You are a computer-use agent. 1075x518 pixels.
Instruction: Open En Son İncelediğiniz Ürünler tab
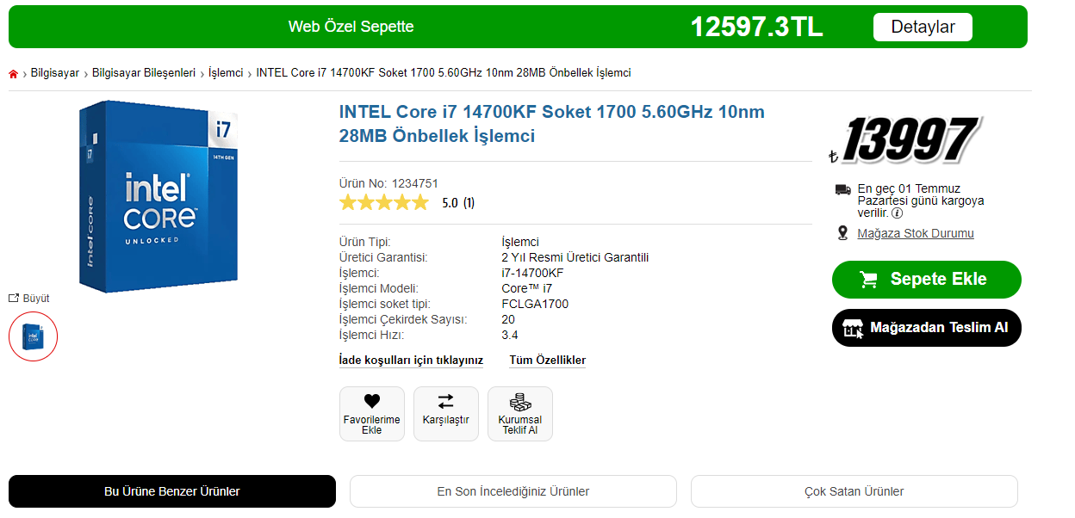[x=513, y=491]
